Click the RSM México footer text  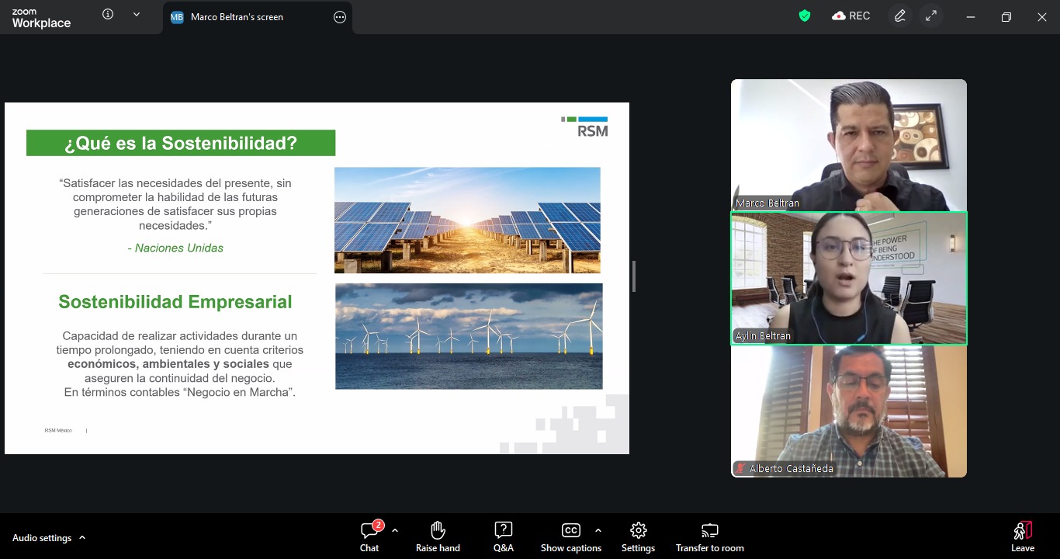tap(58, 430)
